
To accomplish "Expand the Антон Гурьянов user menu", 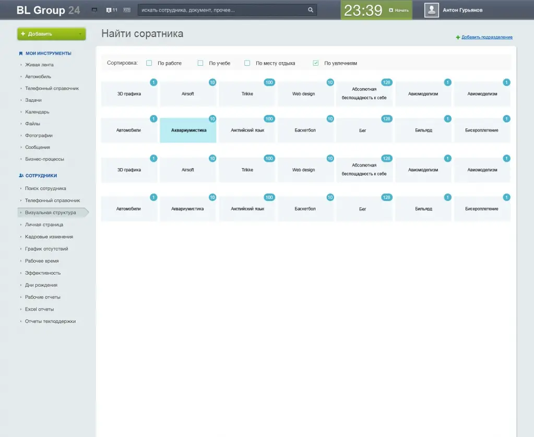I will [x=462, y=10].
